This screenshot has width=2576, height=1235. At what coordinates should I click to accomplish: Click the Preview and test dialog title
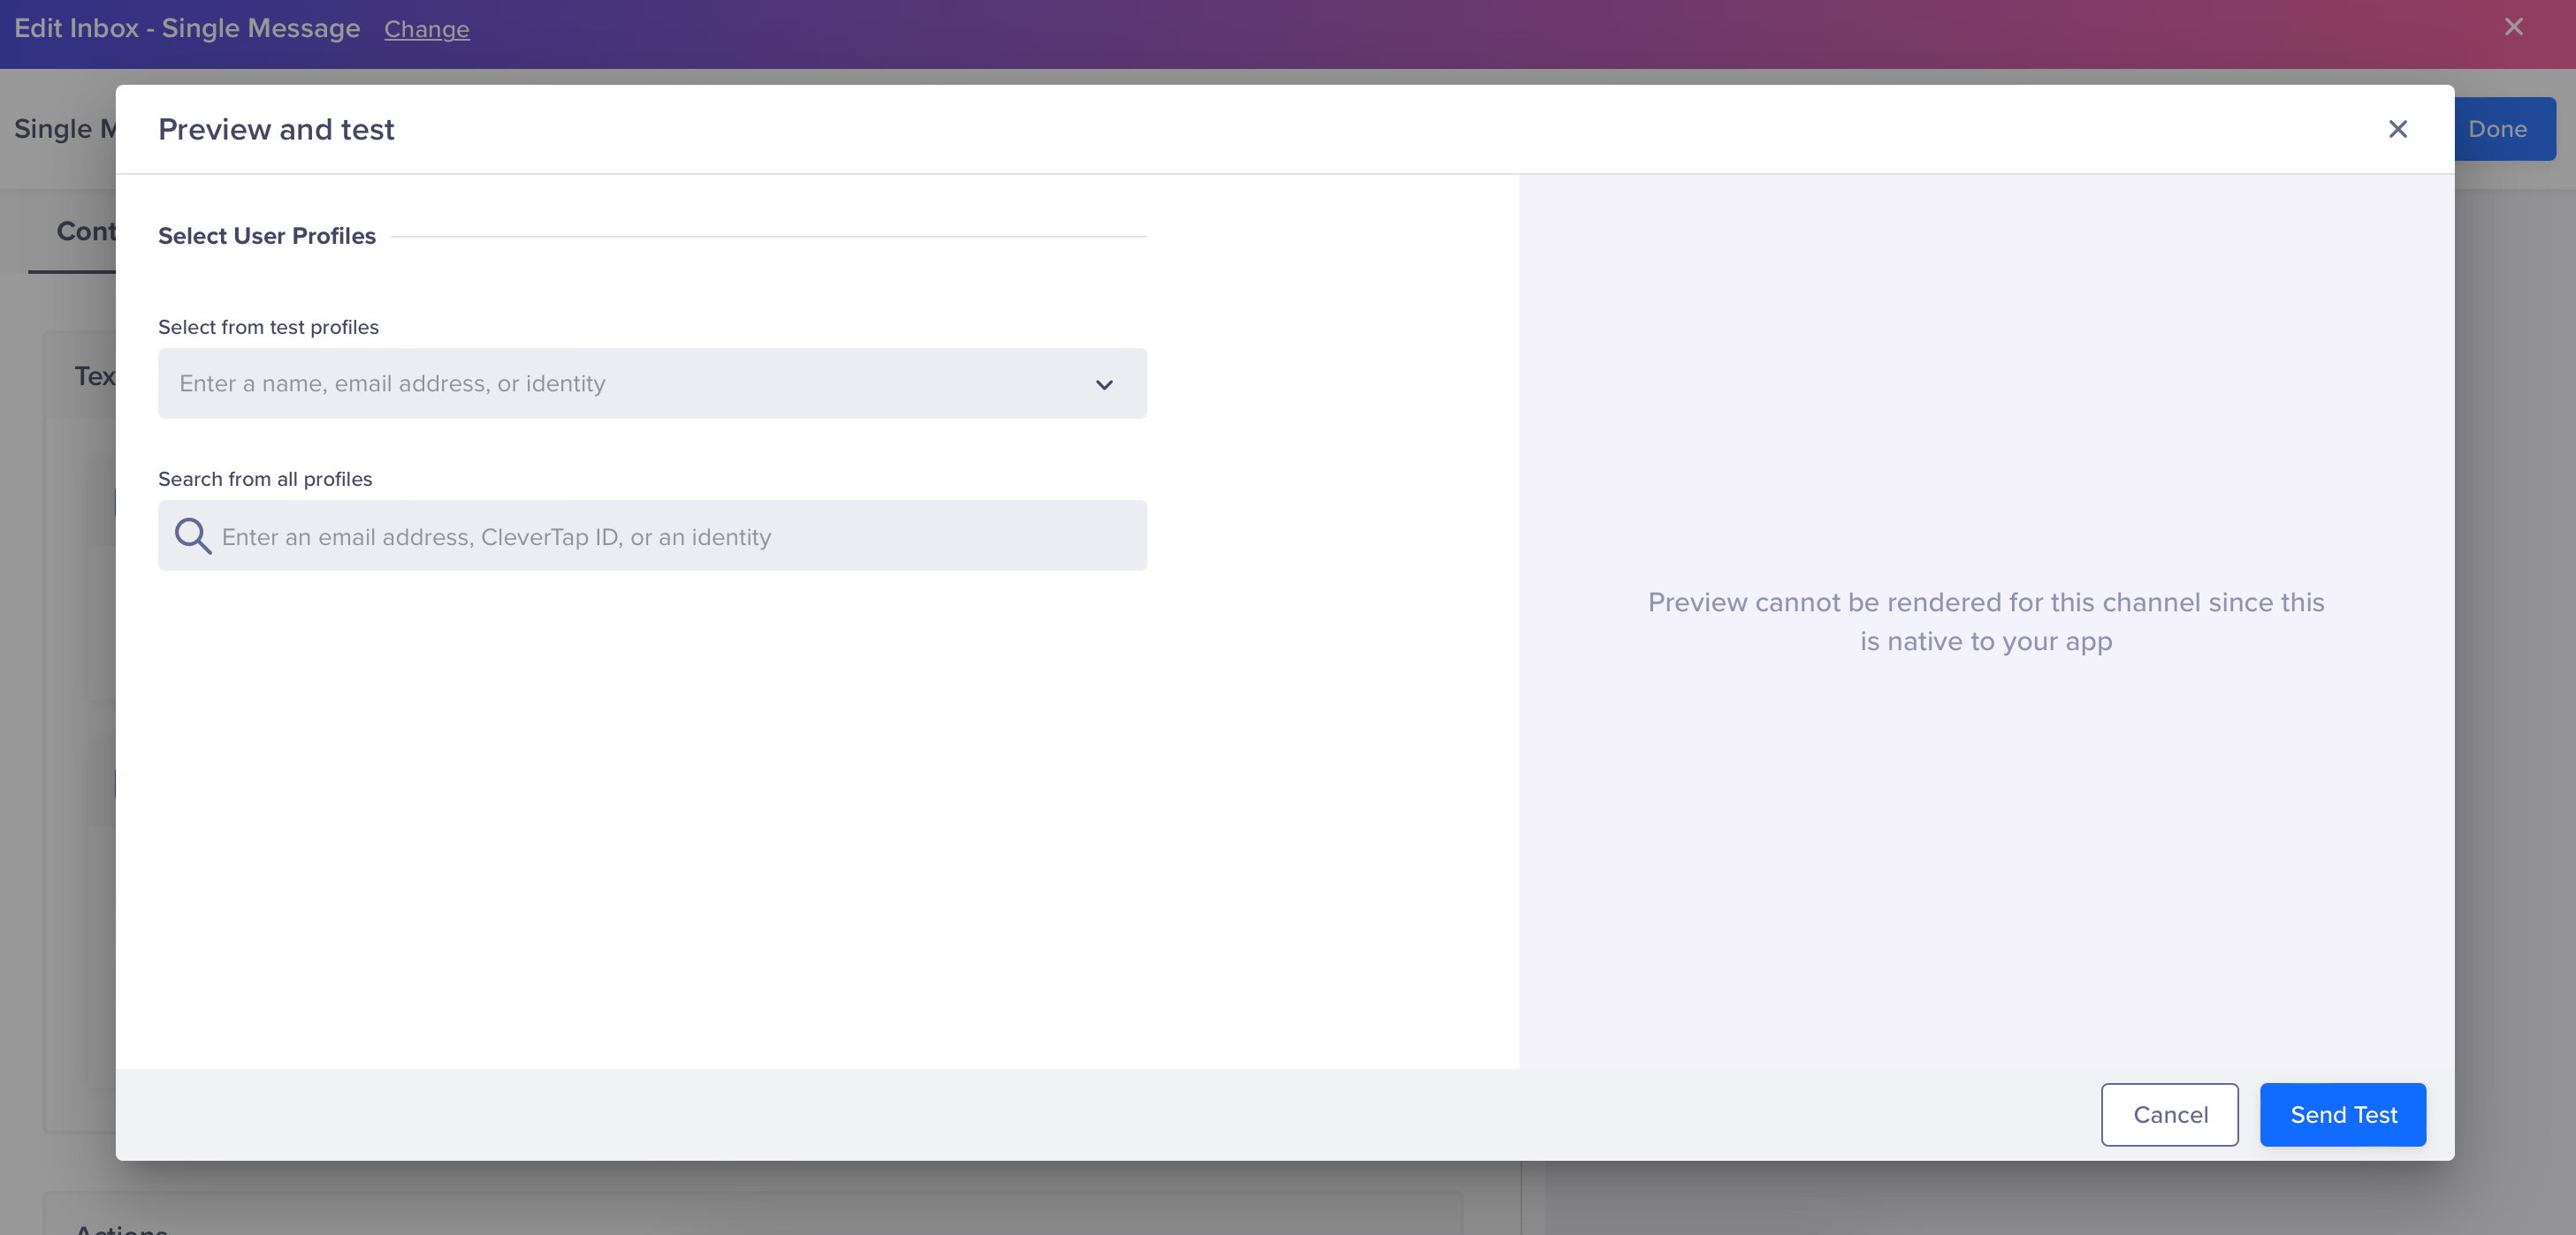click(276, 129)
